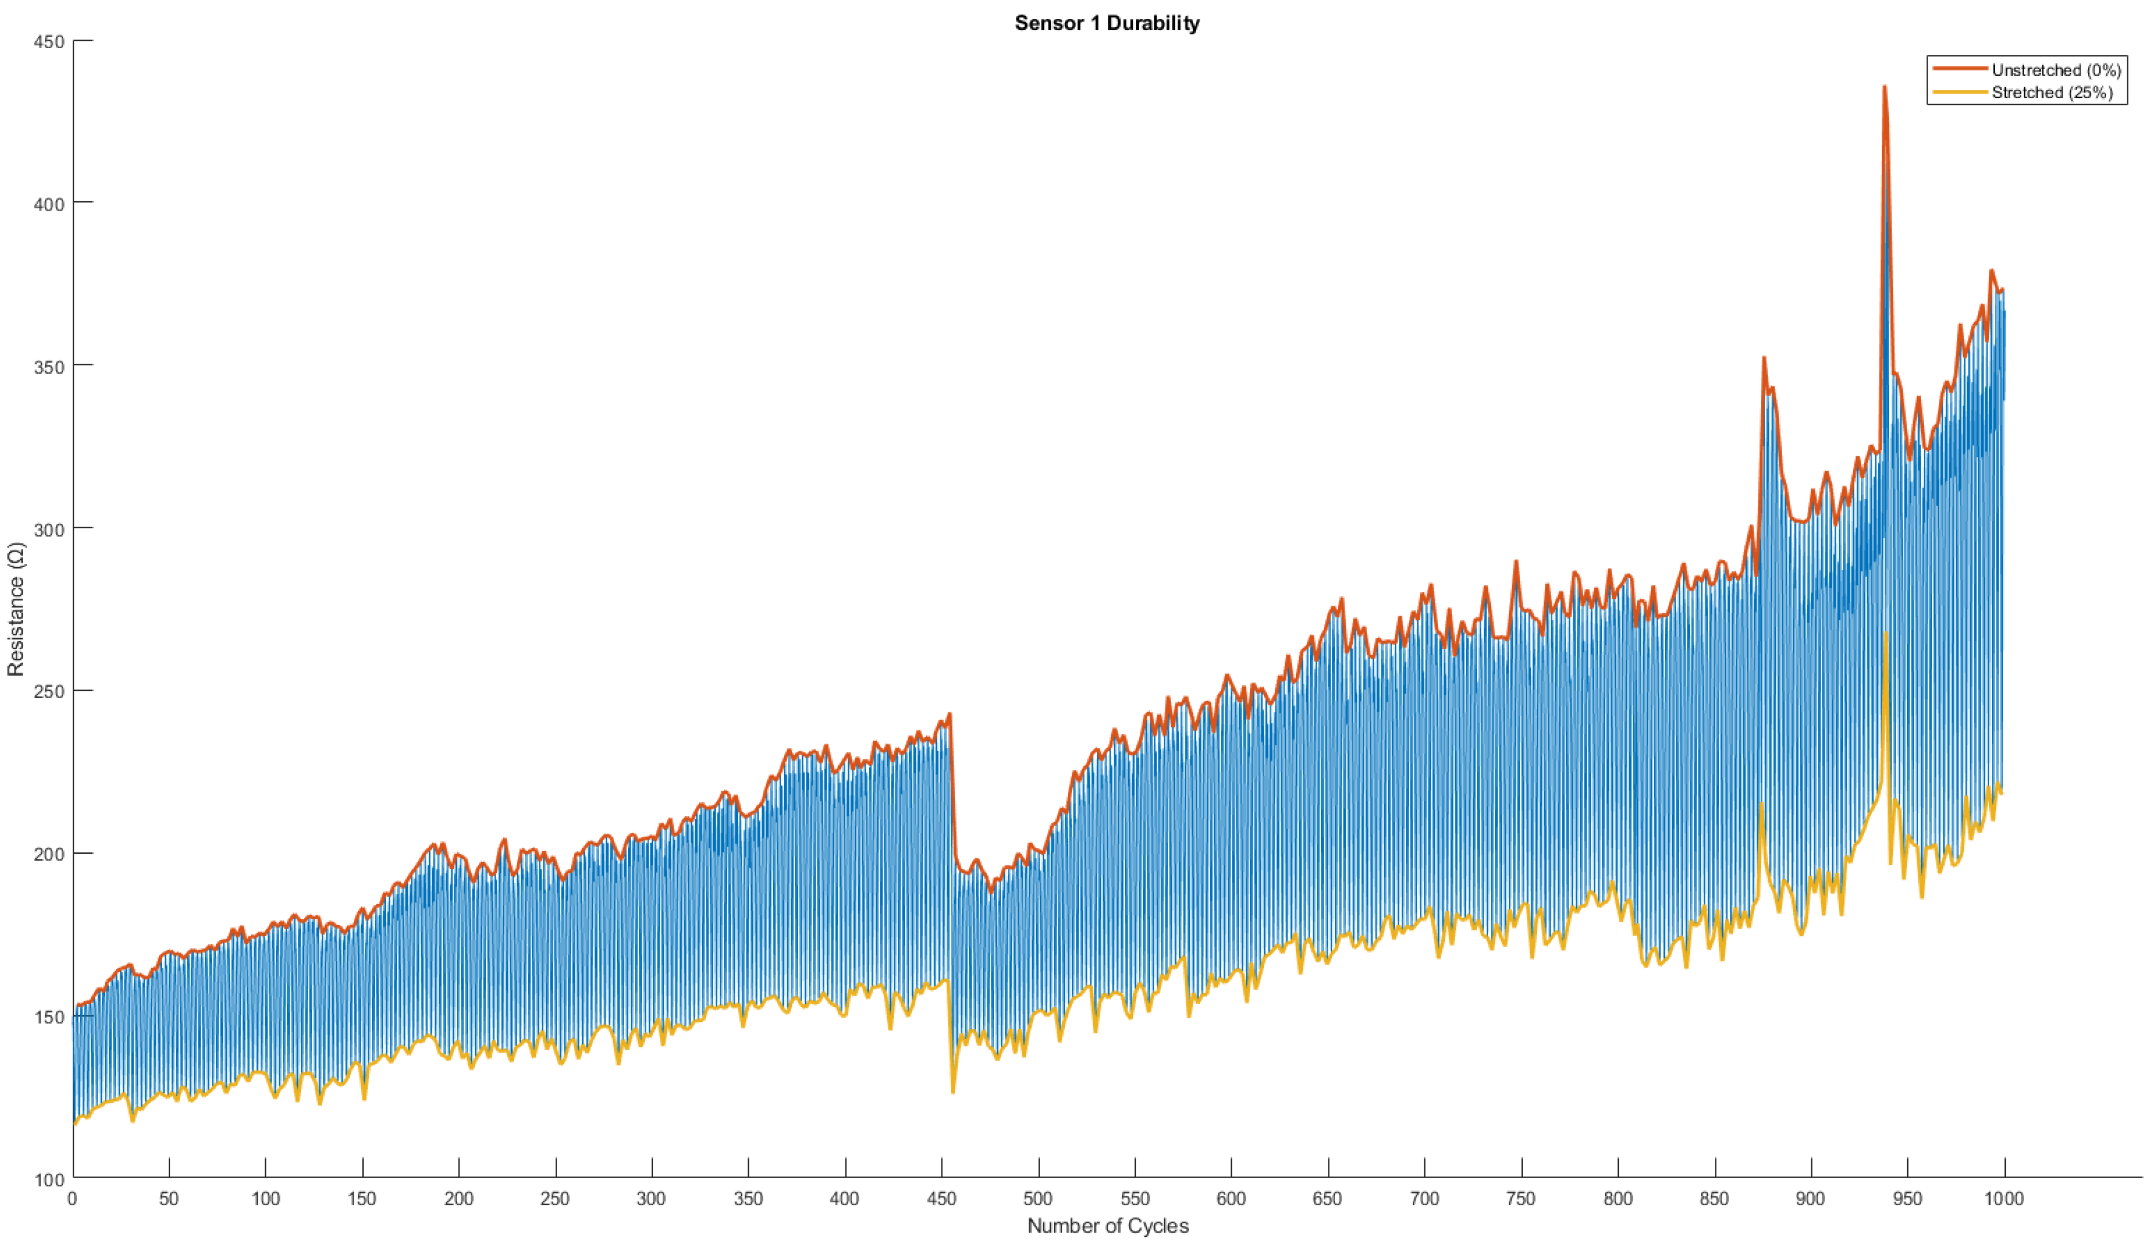
Task: Click the 'Resistance (Ω)' y-axis label
Action: click(16, 609)
